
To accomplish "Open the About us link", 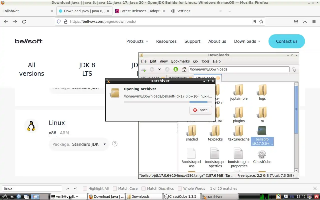I will [217, 41].
